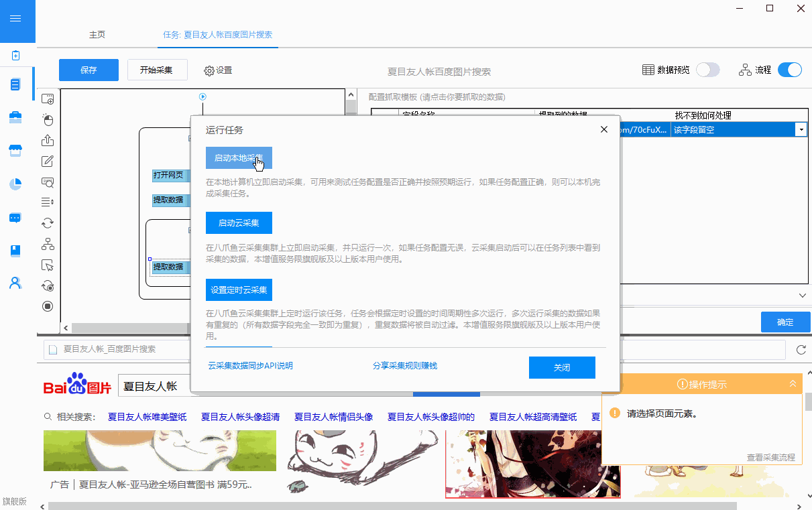Open the chat message sidebar icon
Screen dimensions: 812x510
point(15,217)
